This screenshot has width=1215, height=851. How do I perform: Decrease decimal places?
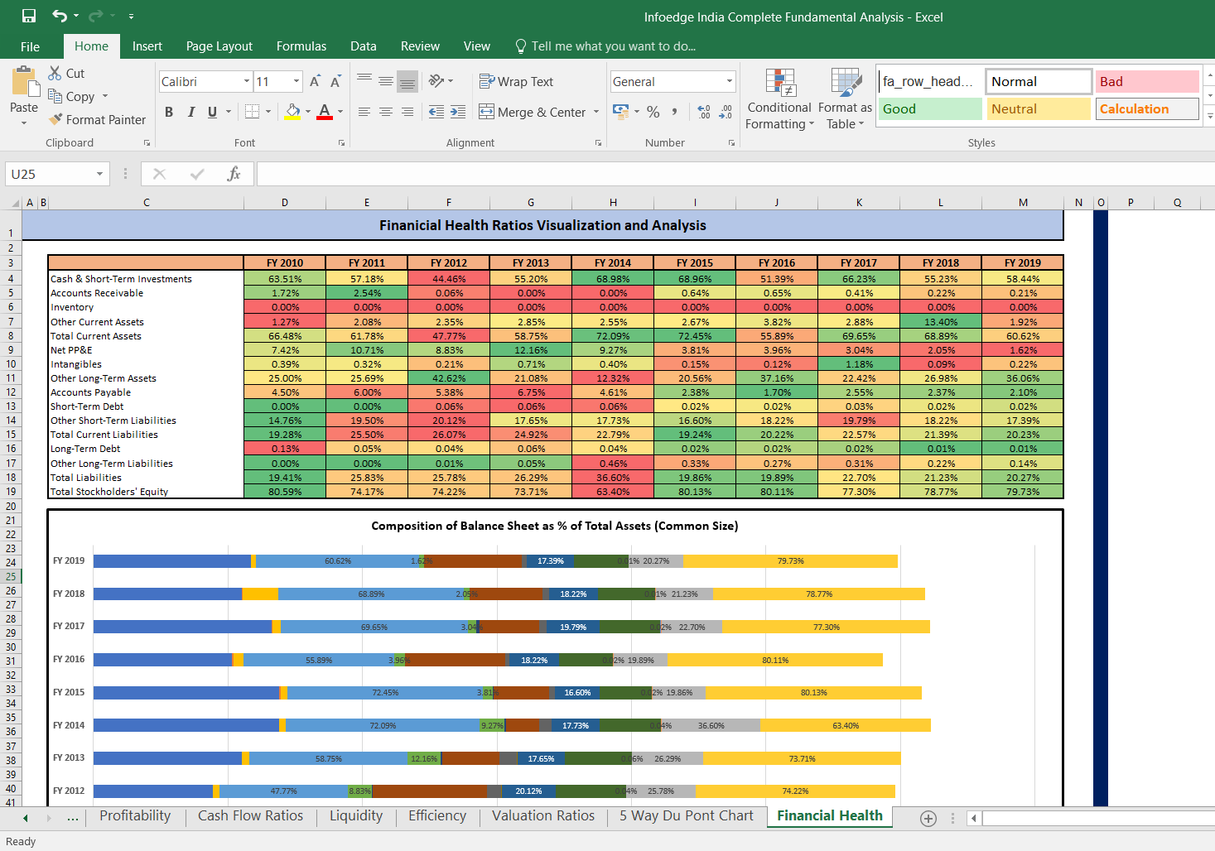726,112
